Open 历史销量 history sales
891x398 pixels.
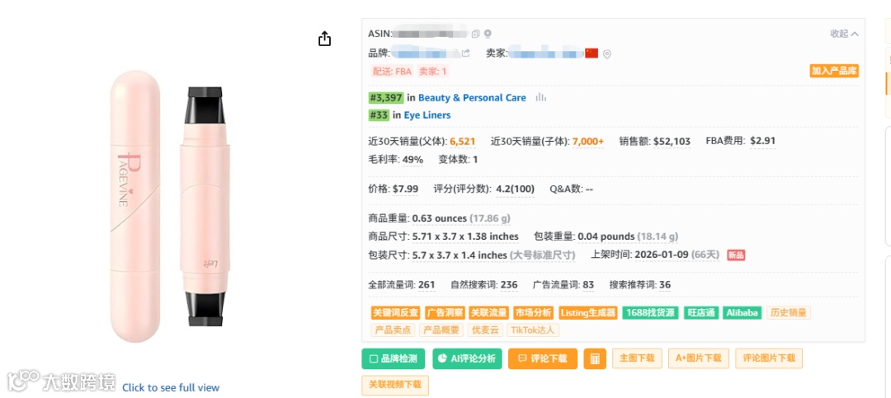[788, 313]
